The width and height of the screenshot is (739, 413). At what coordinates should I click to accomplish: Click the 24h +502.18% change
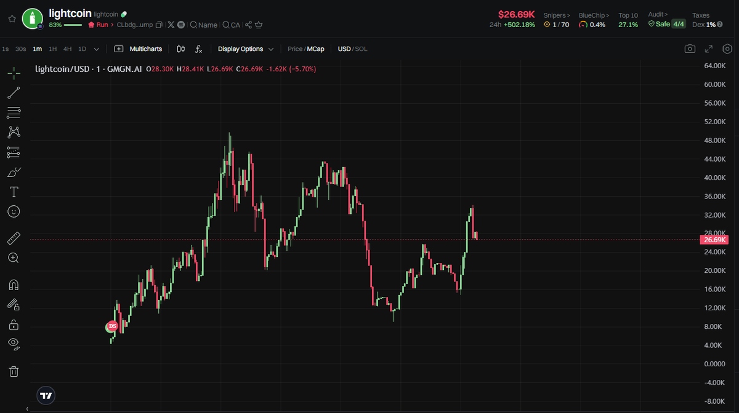[x=512, y=25]
